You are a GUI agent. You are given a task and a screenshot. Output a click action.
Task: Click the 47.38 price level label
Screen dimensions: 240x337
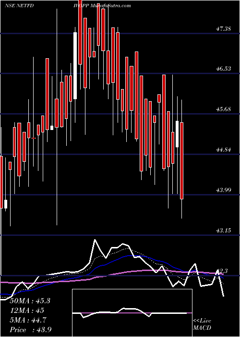pos(224,28)
